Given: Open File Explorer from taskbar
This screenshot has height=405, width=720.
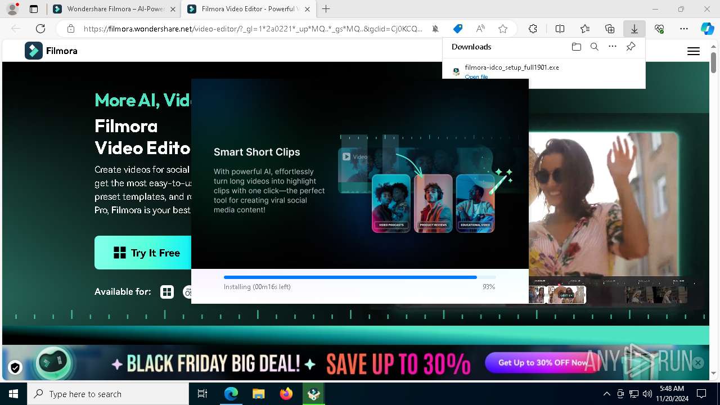Looking at the screenshot, I should tap(258, 394).
